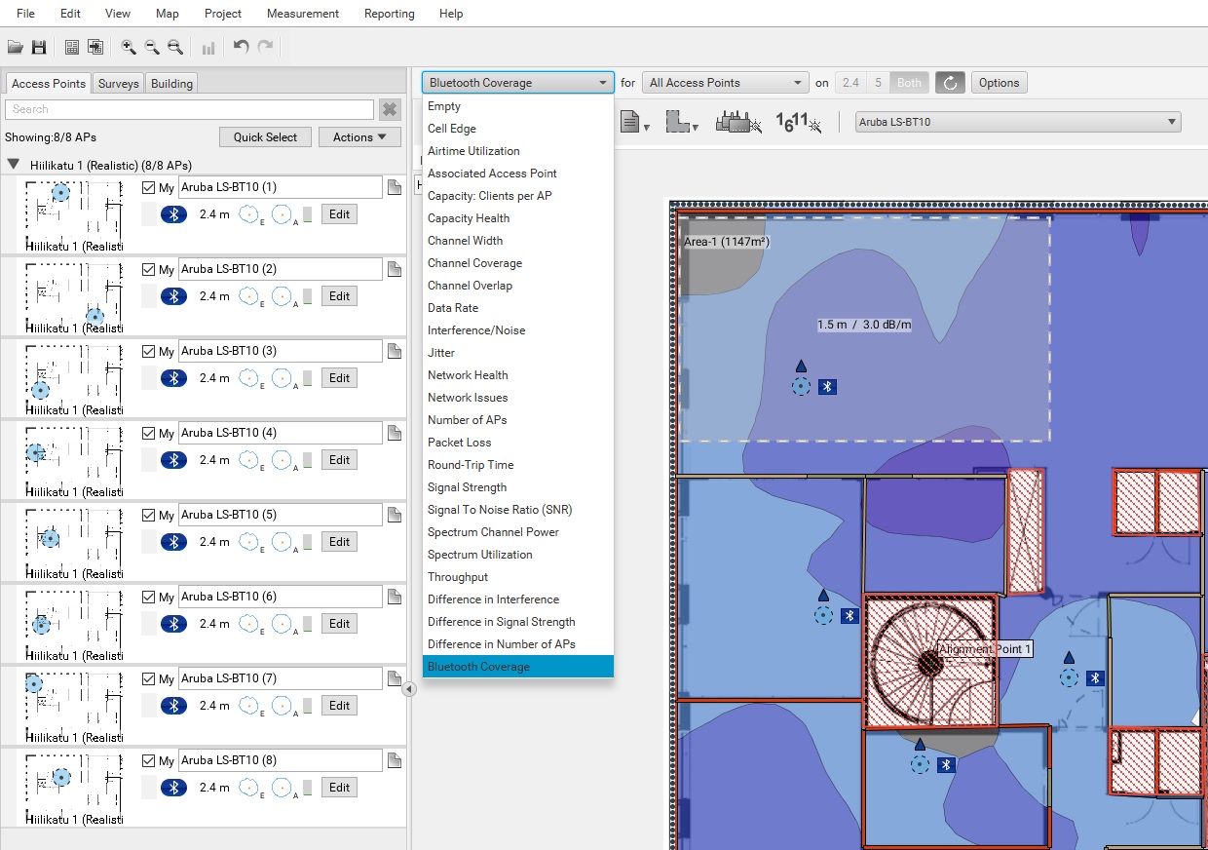Image resolution: width=1208 pixels, height=850 pixels.
Task: Uncheck the My box for Aruba LS-BT10 (2)
Action: (x=148, y=269)
